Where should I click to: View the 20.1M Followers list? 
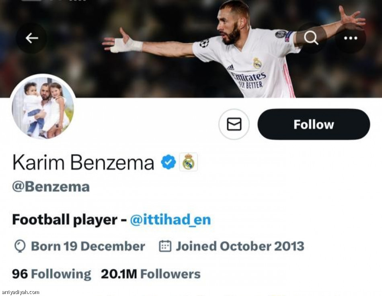coord(150,274)
